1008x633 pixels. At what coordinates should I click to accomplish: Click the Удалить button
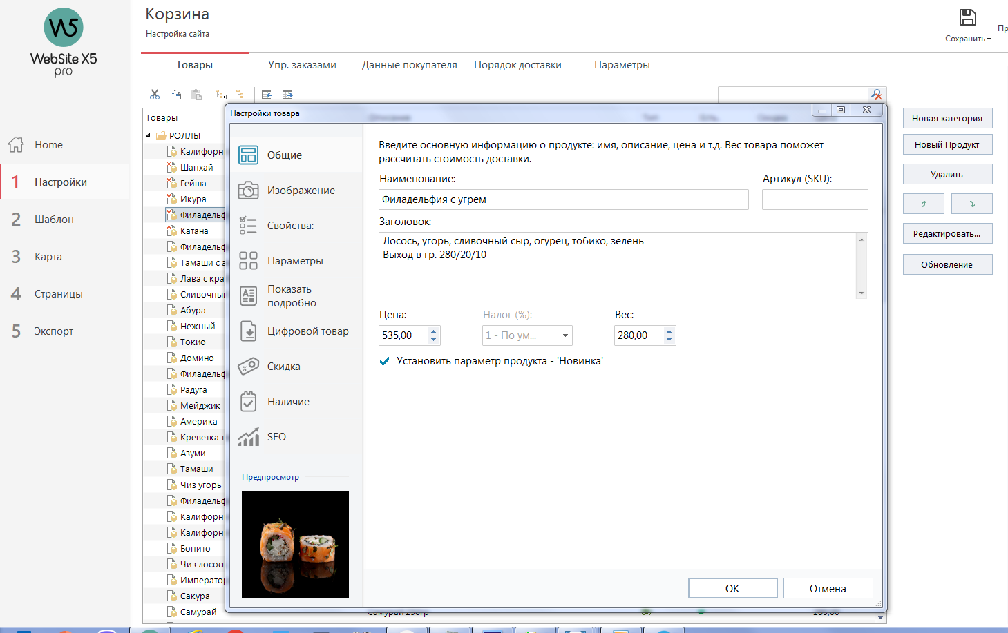[947, 174]
